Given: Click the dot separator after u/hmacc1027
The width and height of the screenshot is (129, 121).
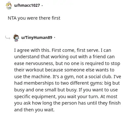Looking at the screenshot, I should click(x=42, y=5).
